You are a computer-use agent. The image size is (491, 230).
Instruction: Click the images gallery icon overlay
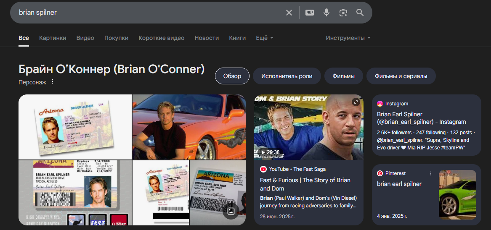pos(231,211)
